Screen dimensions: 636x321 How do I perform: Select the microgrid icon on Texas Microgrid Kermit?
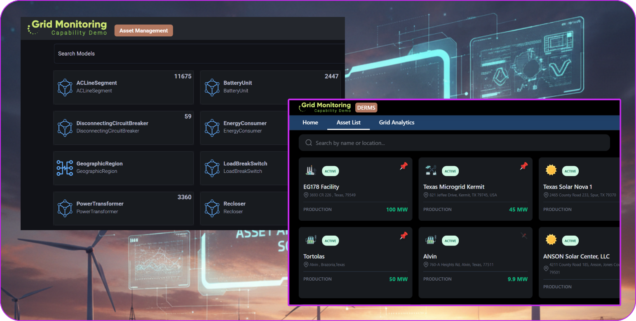[431, 170]
